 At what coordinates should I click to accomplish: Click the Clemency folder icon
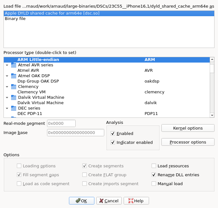point(14,87)
